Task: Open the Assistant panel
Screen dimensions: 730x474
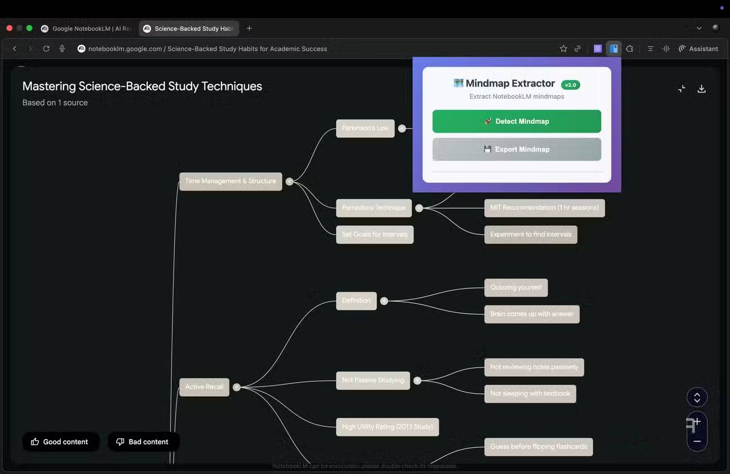Action: [698, 49]
